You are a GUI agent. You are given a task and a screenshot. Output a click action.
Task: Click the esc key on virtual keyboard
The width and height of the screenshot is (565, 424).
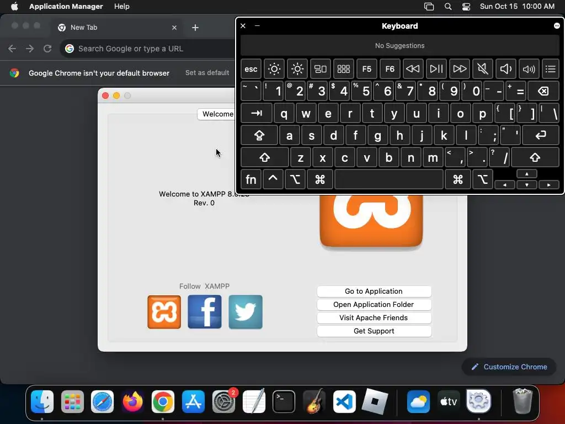(x=251, y=69)
